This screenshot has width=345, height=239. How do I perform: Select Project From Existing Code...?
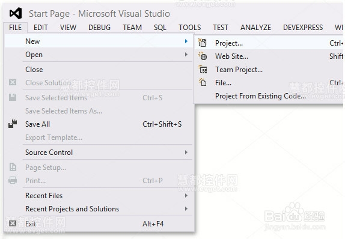[x=269, y=96]
